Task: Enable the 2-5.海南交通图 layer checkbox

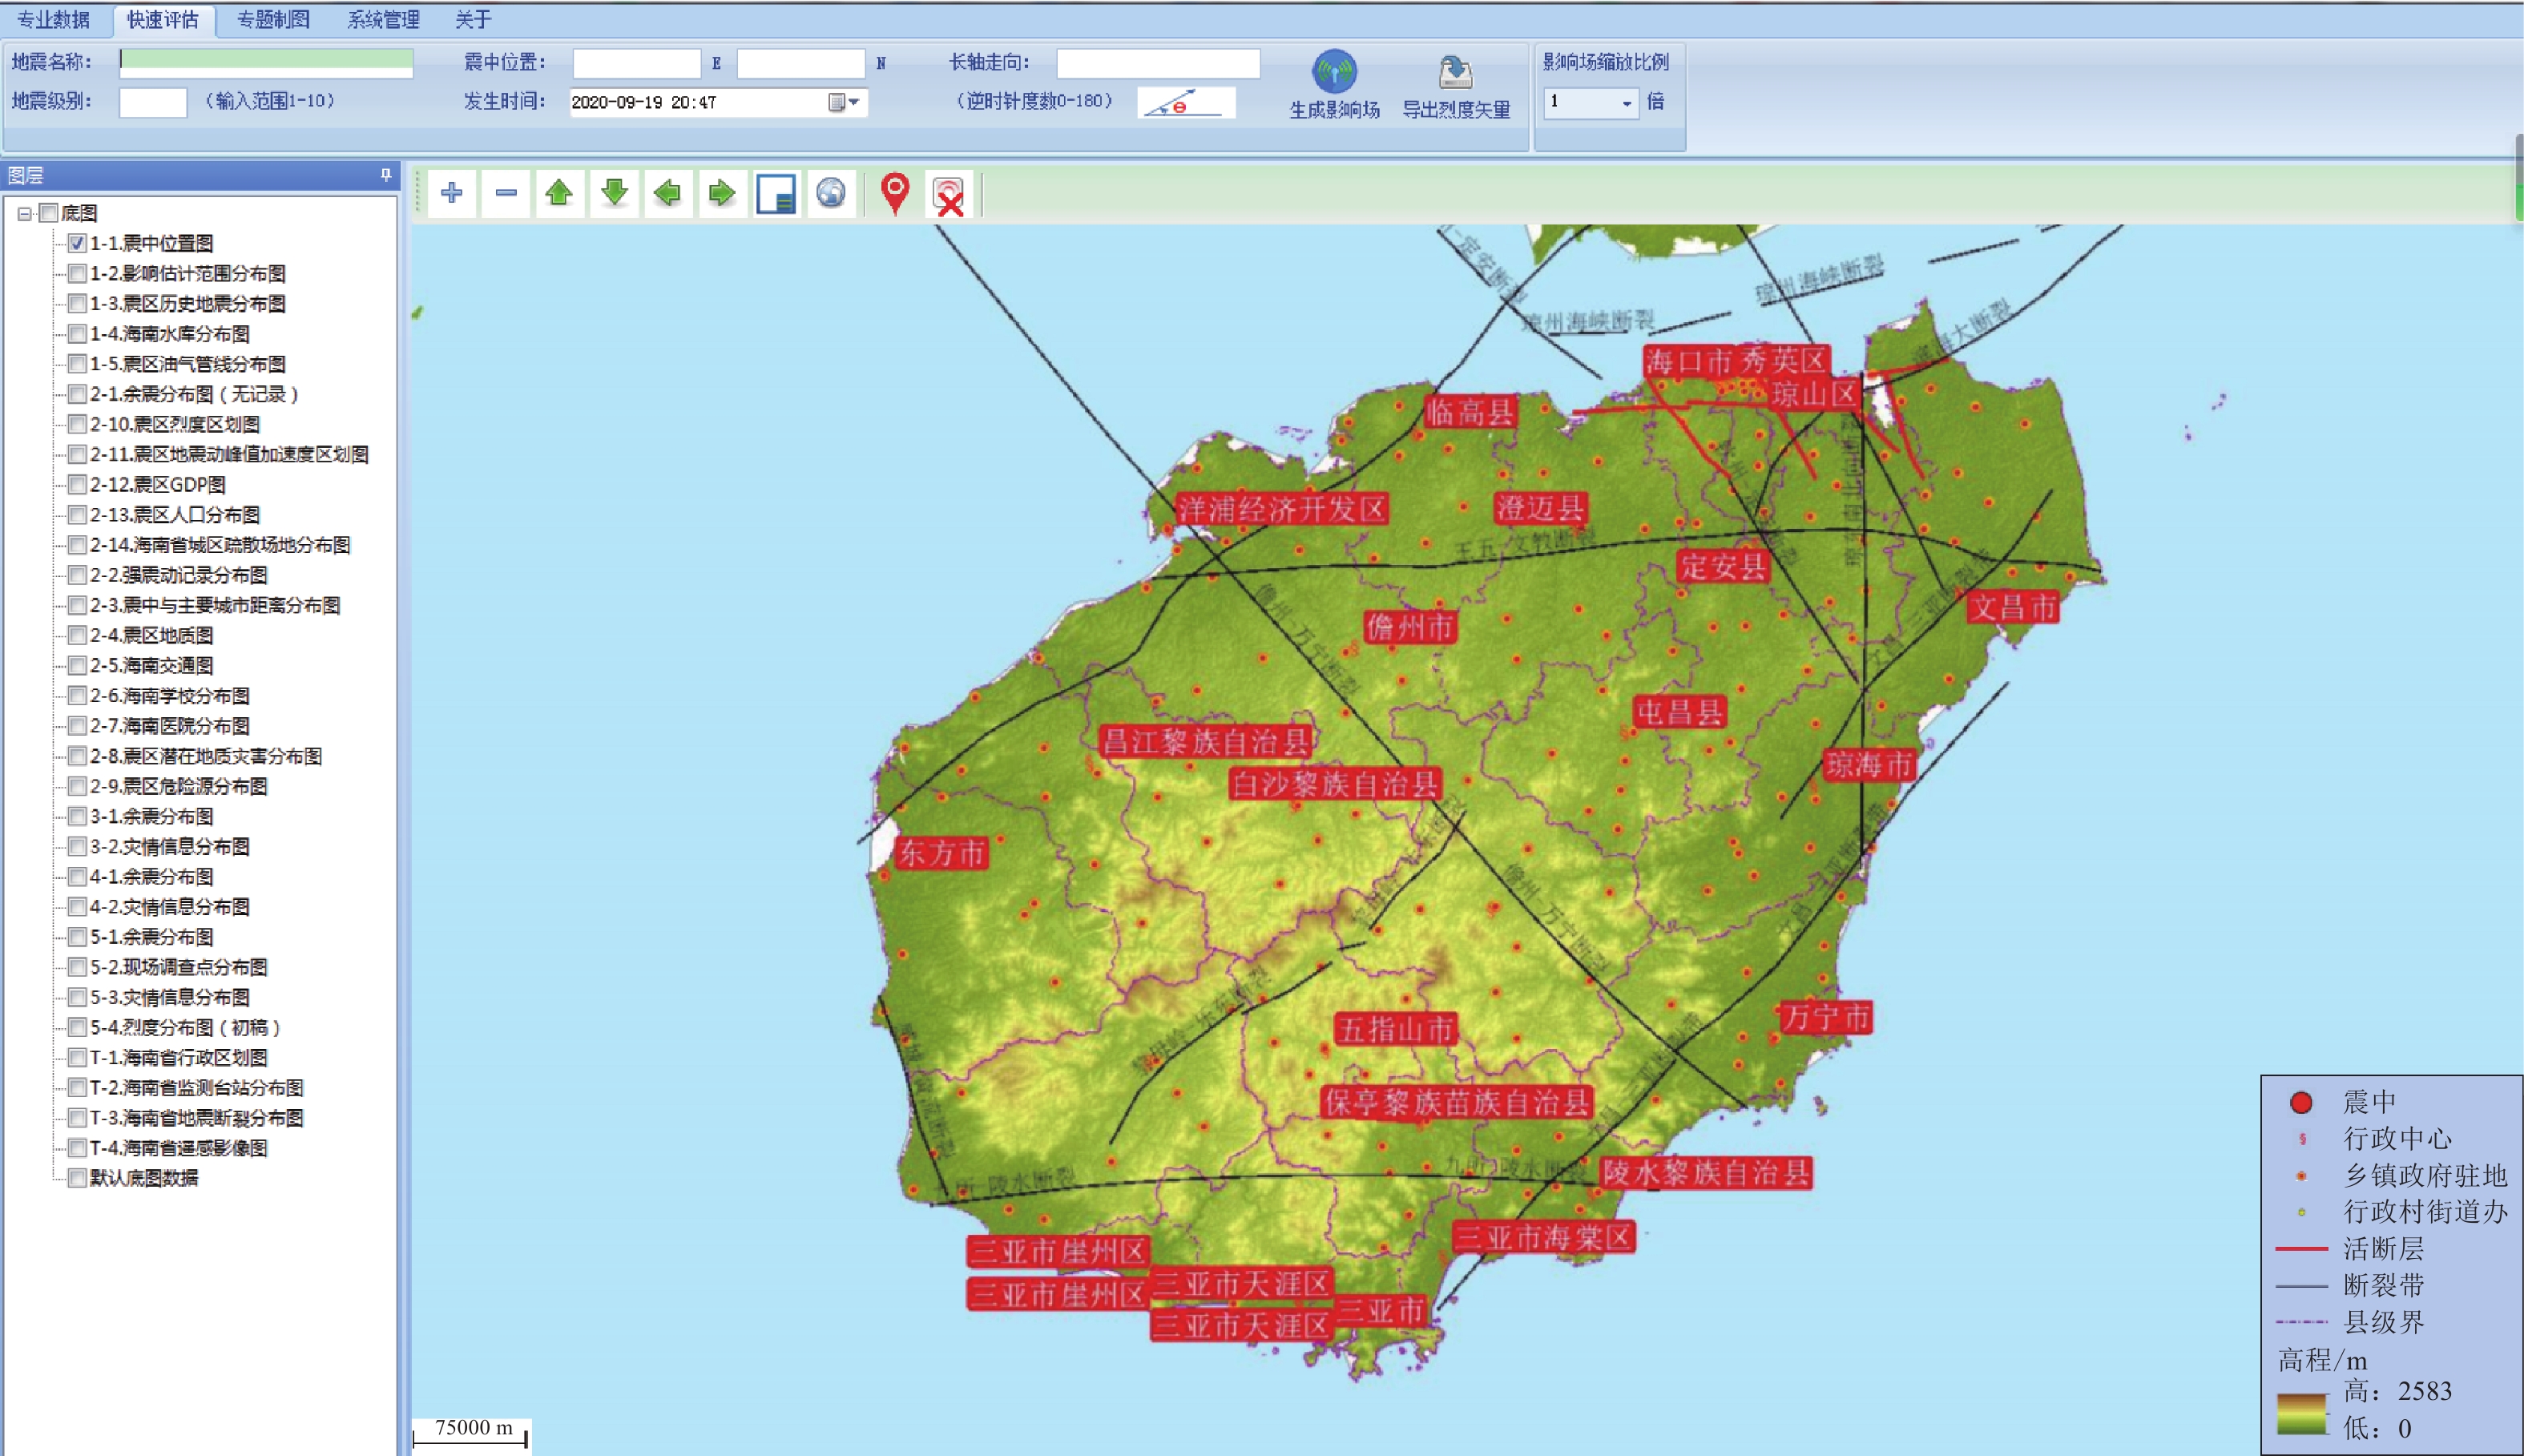Action: 77,666
